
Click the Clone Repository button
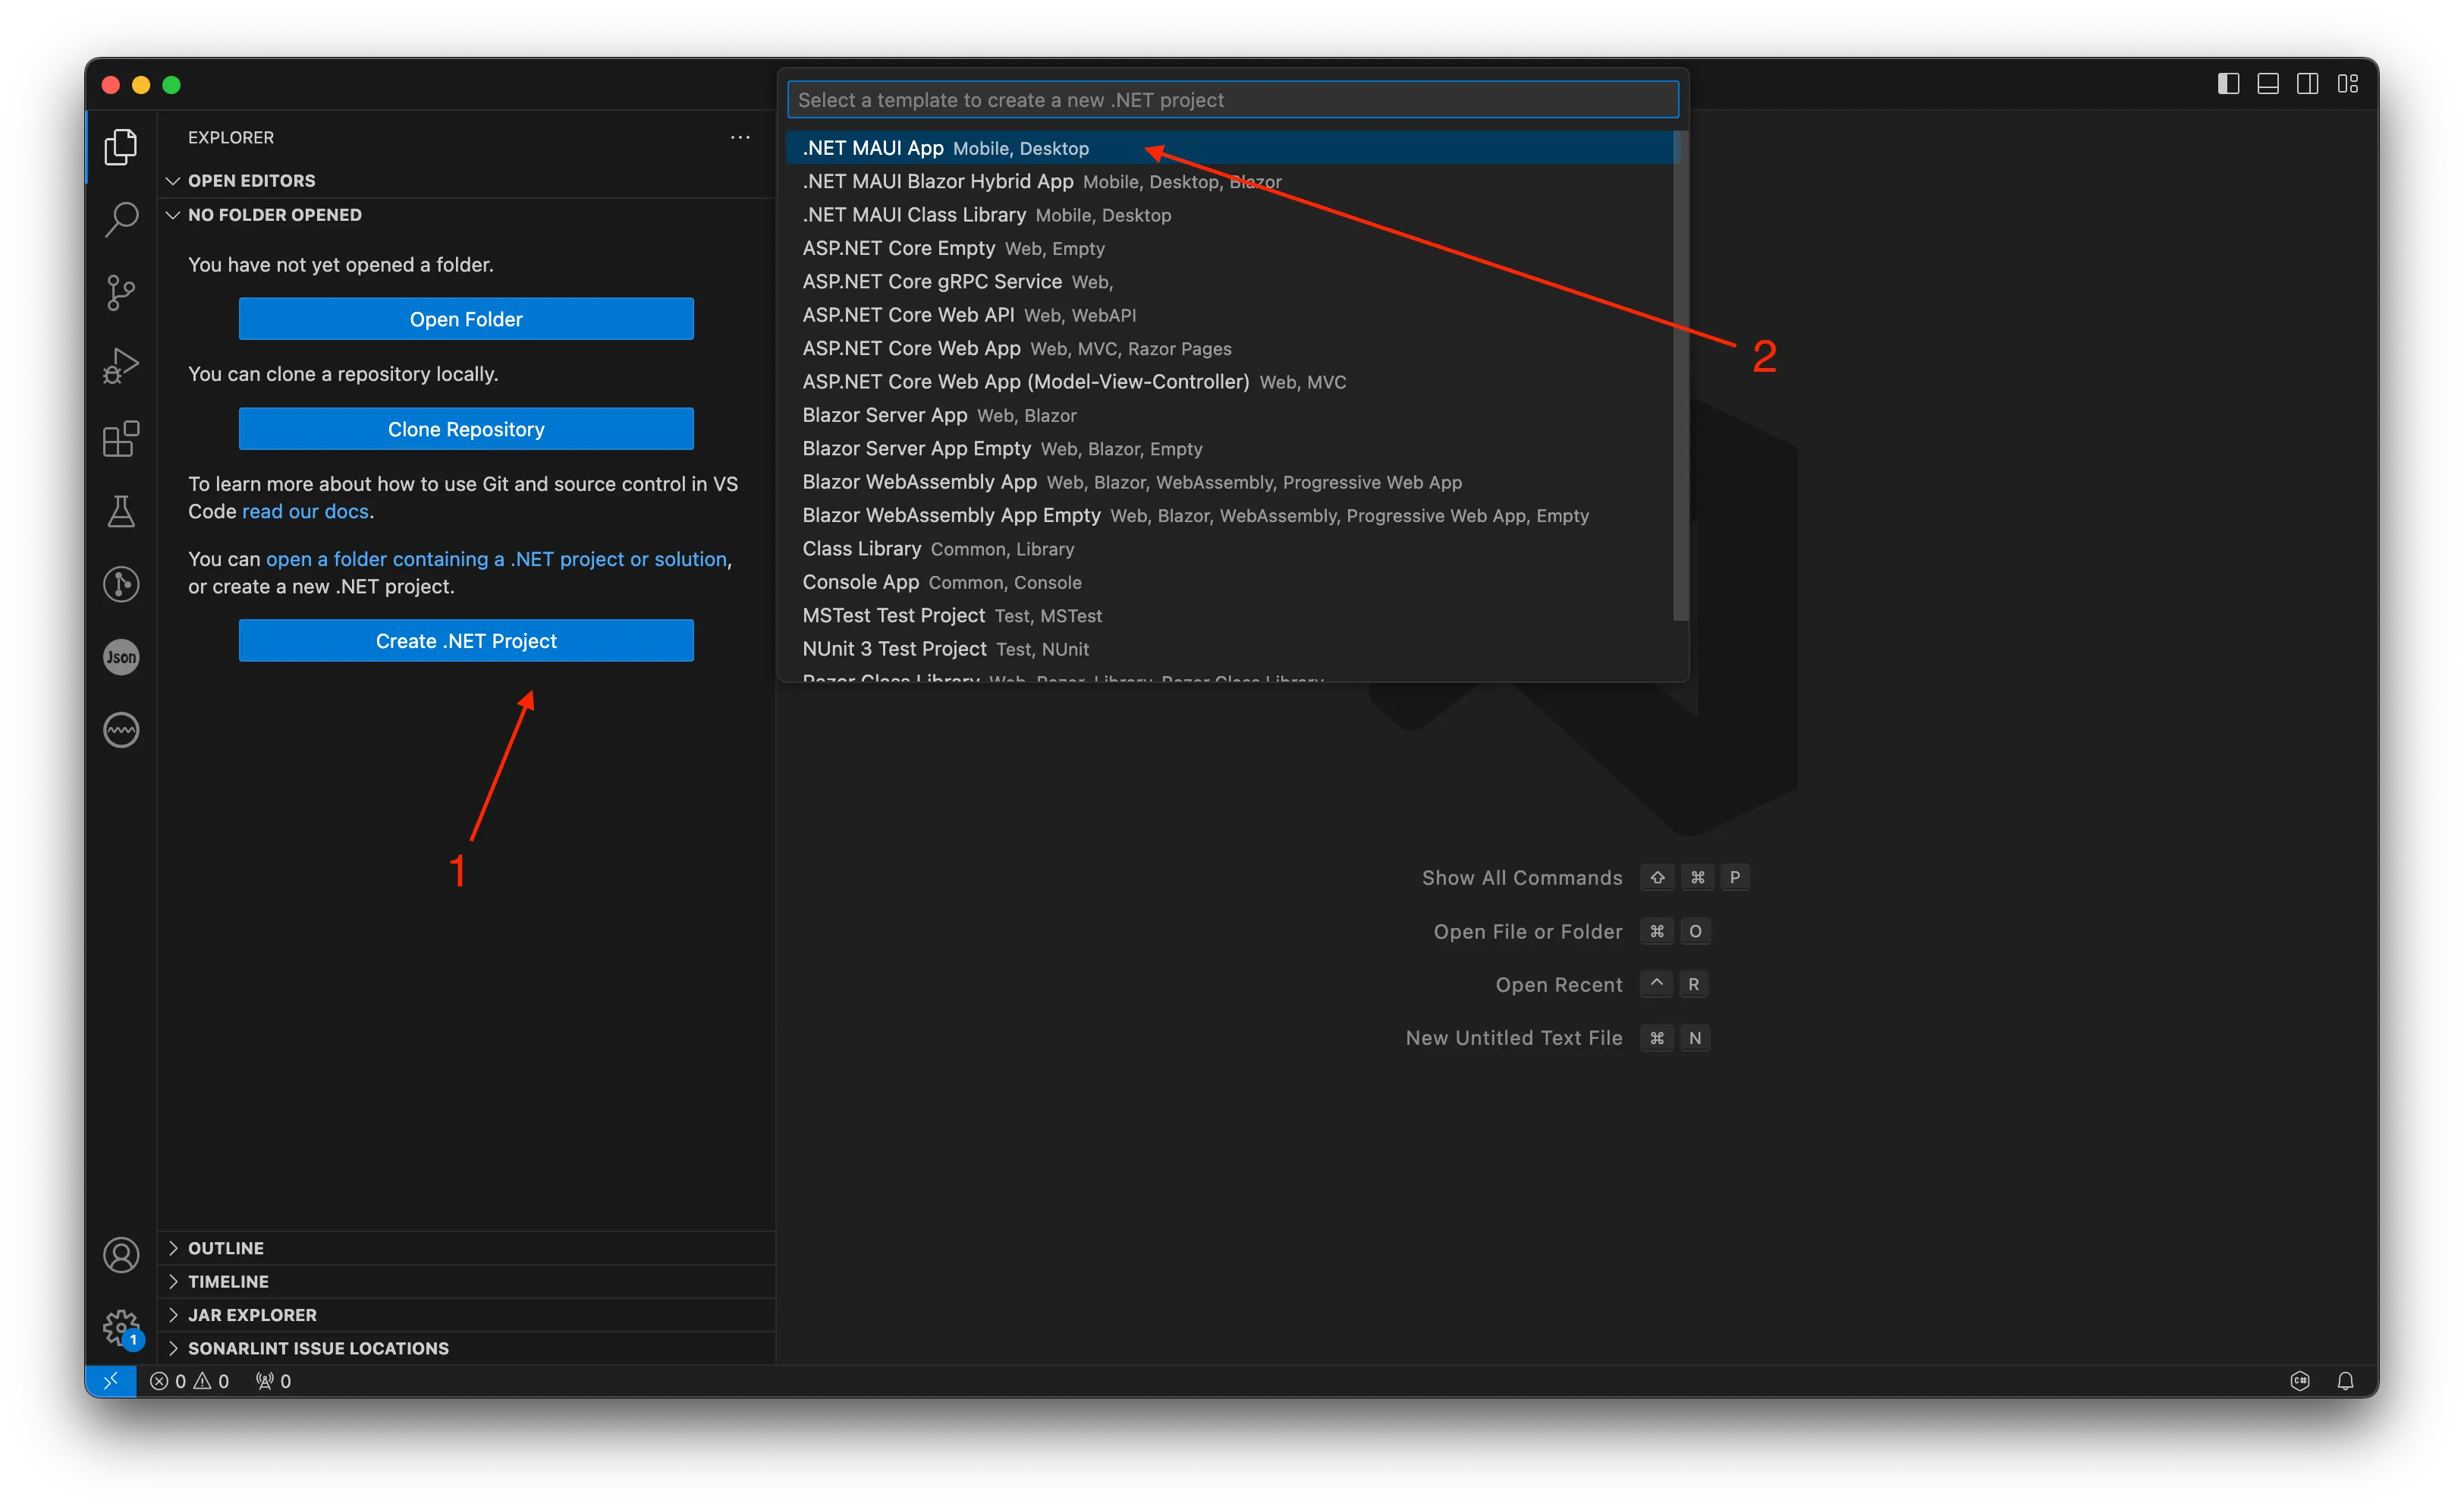coord(466,429)
